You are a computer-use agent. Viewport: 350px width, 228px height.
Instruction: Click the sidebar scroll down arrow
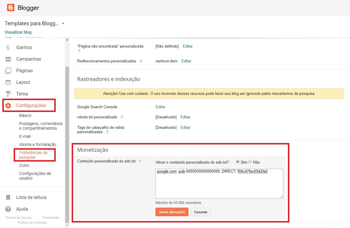(67, 225)
